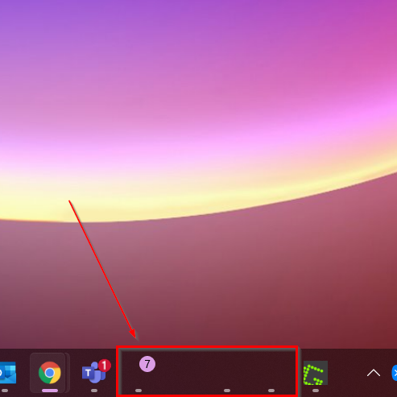The height and width of the screenshot is (397, 397).
Task: Click the blue icon at the taskbar edge
Action: click(x=395, y=373)
